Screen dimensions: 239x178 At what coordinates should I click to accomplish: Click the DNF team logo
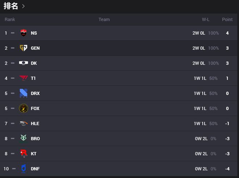coord(24,168)
